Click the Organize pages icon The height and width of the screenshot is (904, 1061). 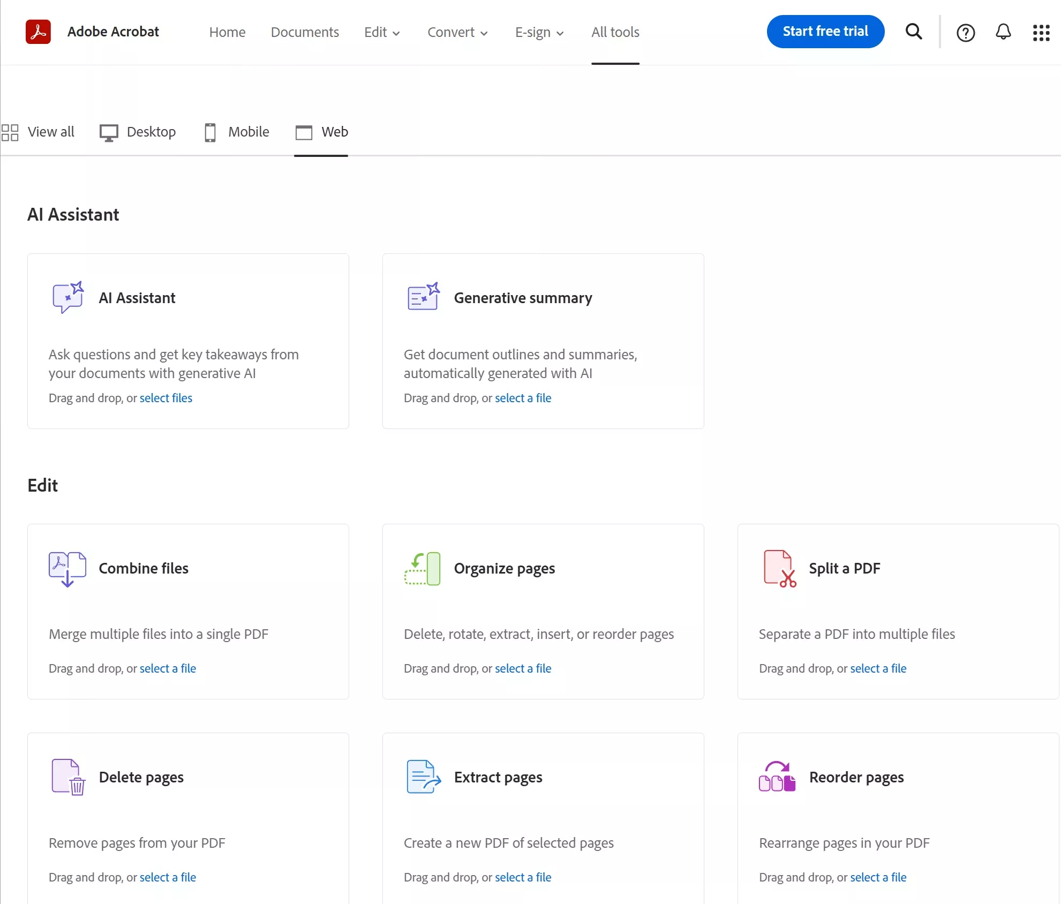423,569
